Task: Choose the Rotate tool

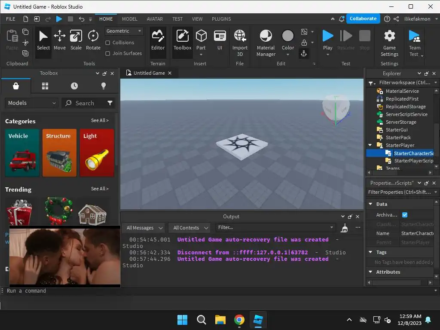Action: click(93, 40)
